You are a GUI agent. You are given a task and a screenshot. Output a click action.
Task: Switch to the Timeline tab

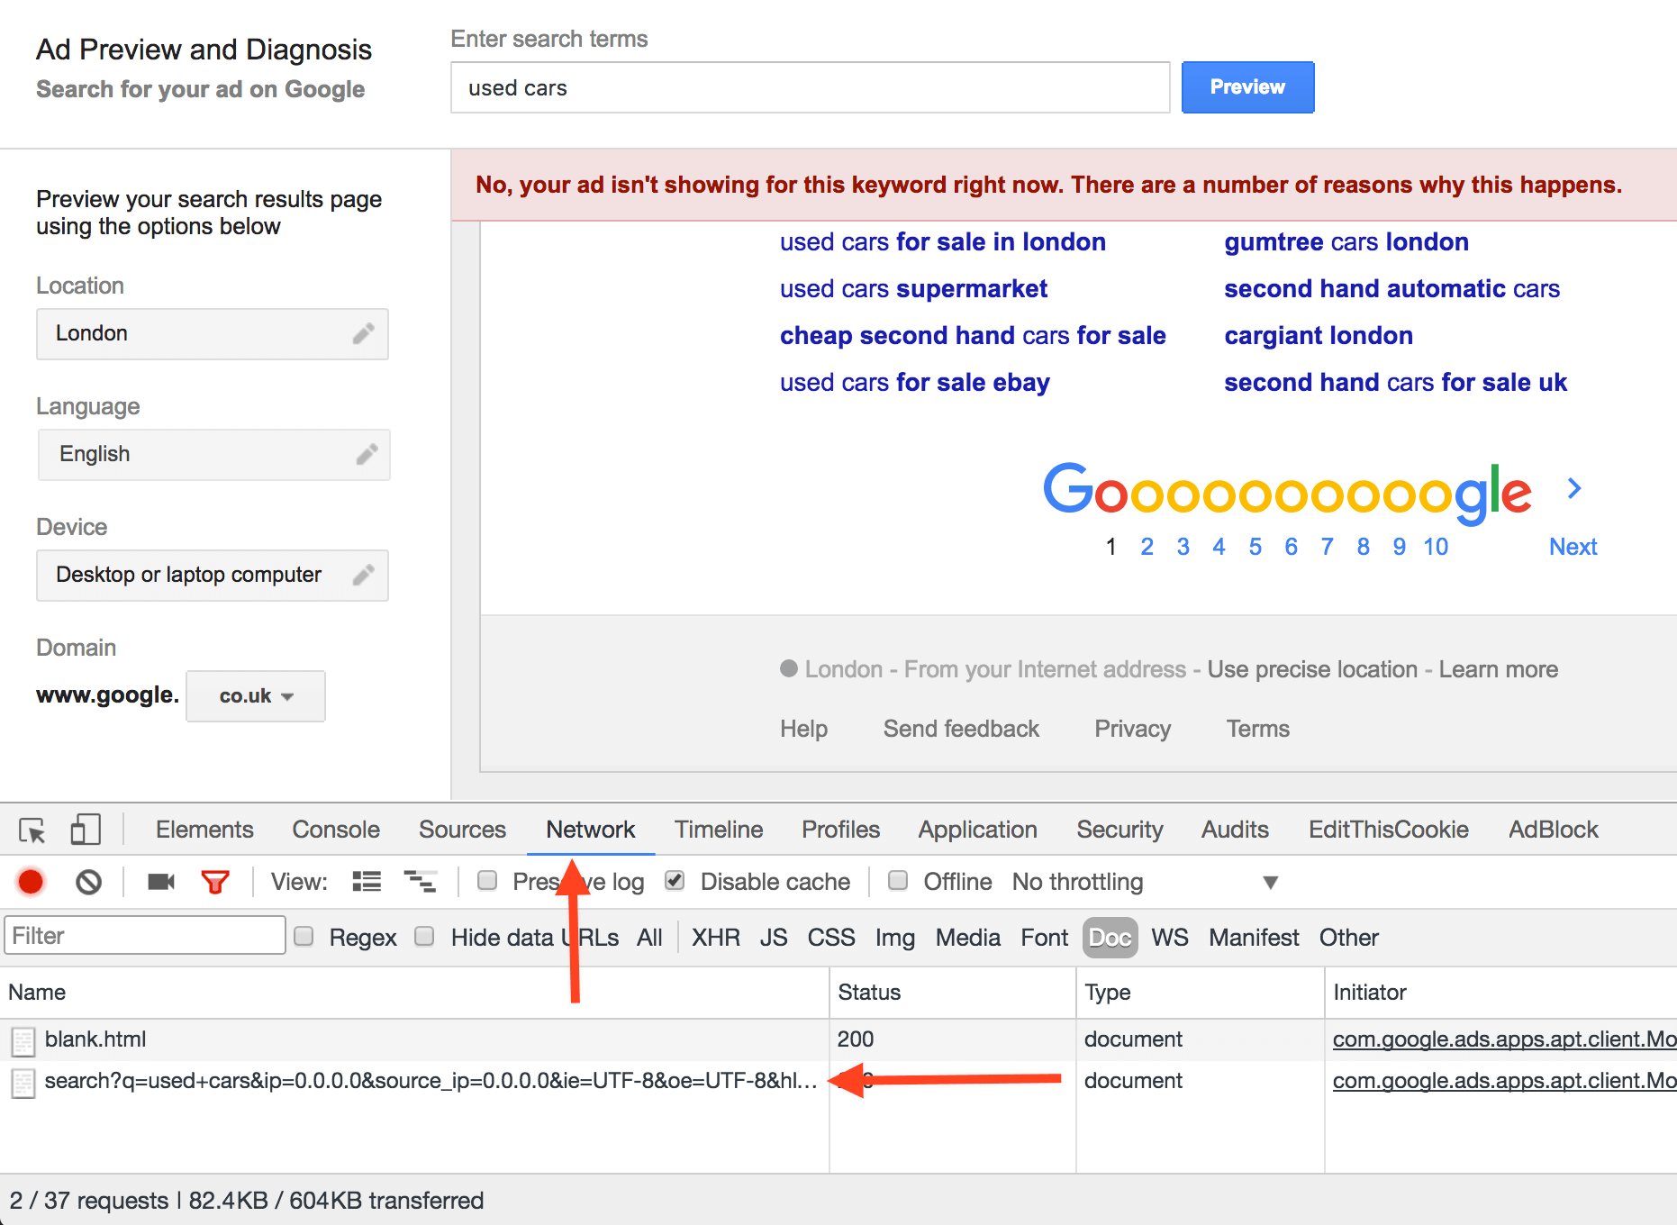coord(719,830)
